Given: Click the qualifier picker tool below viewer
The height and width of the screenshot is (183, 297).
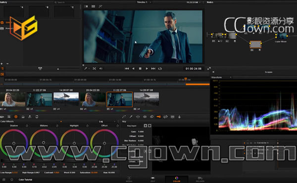Looking at the screenshot, I should 86,69.
